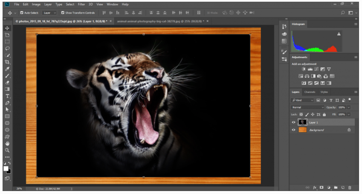Open the Filter menu

pyautogui.click(x=81, y=4)
